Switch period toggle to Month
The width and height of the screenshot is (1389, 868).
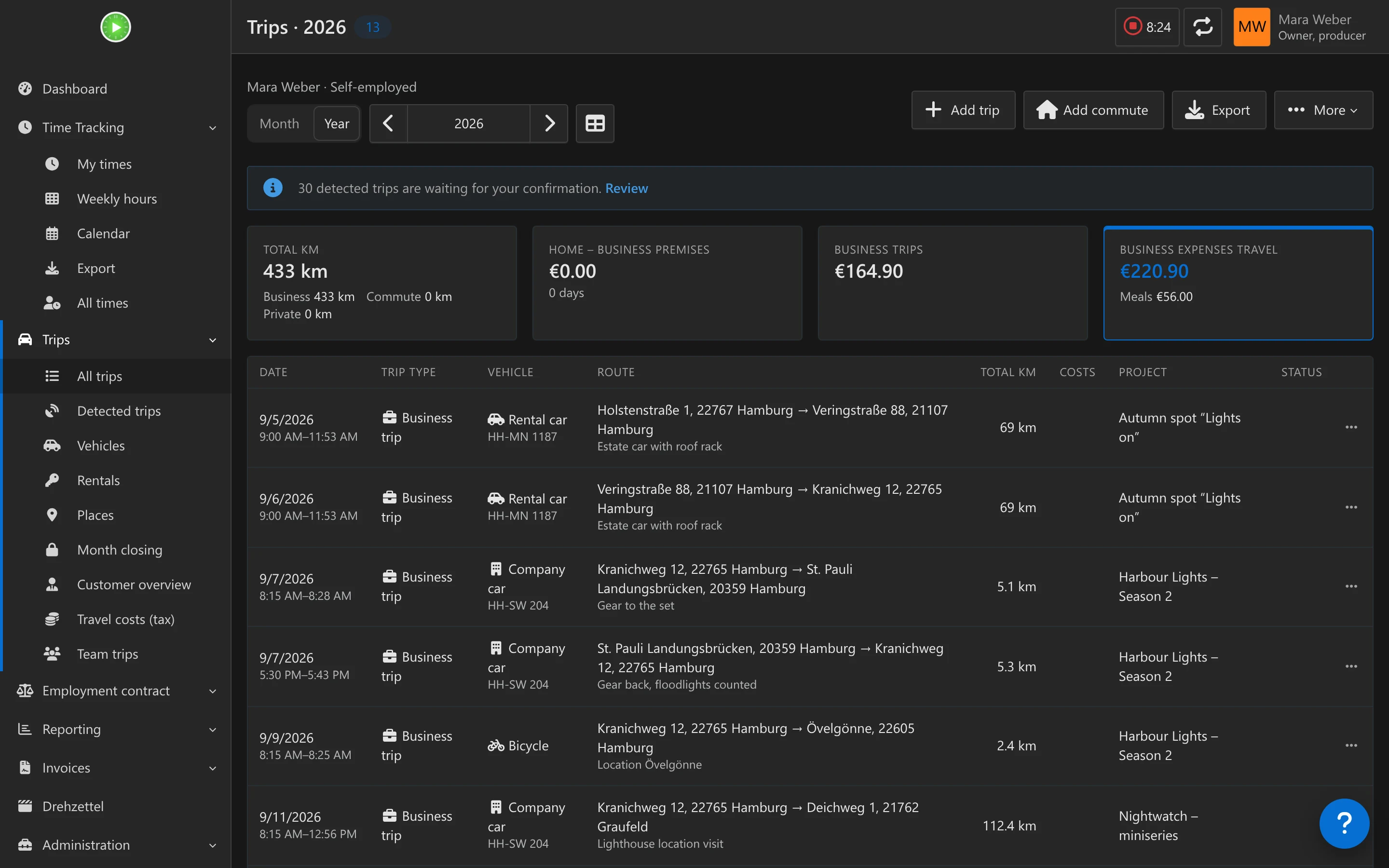[x=280, y=123]
